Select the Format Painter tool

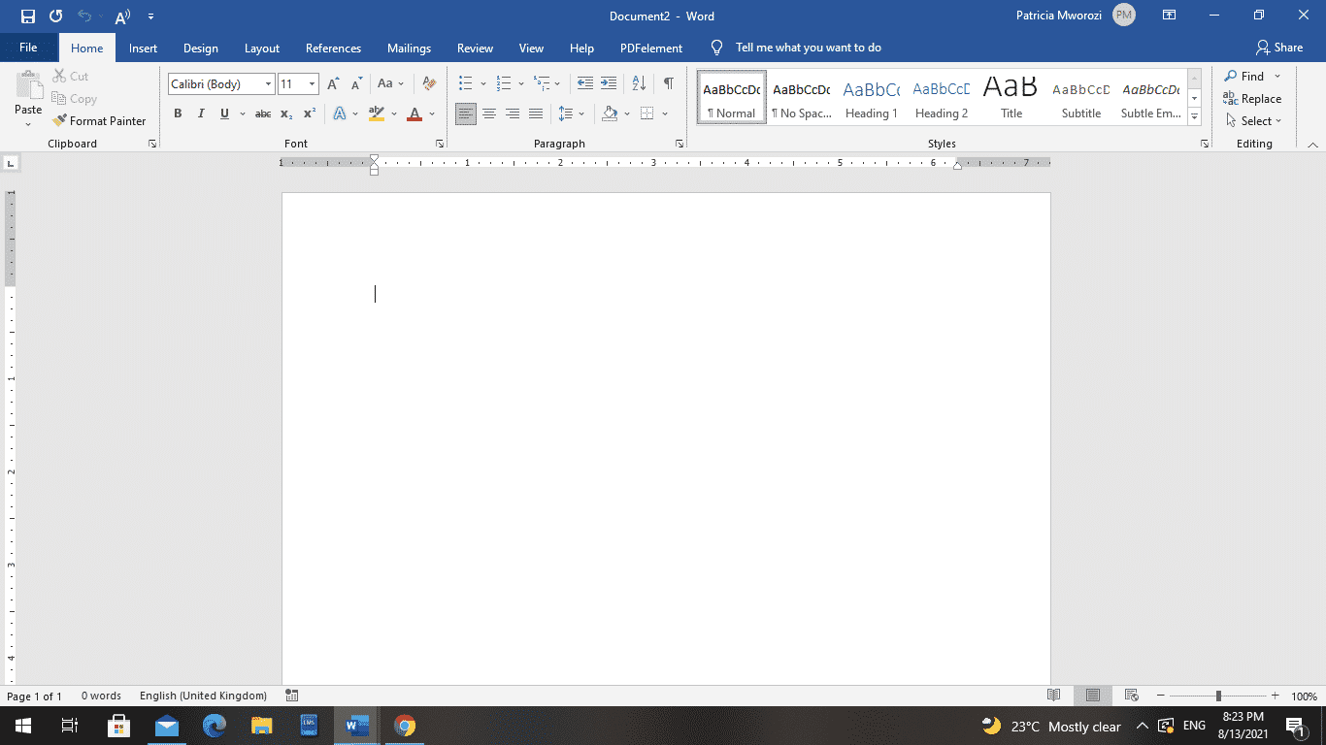pos(100,120)
